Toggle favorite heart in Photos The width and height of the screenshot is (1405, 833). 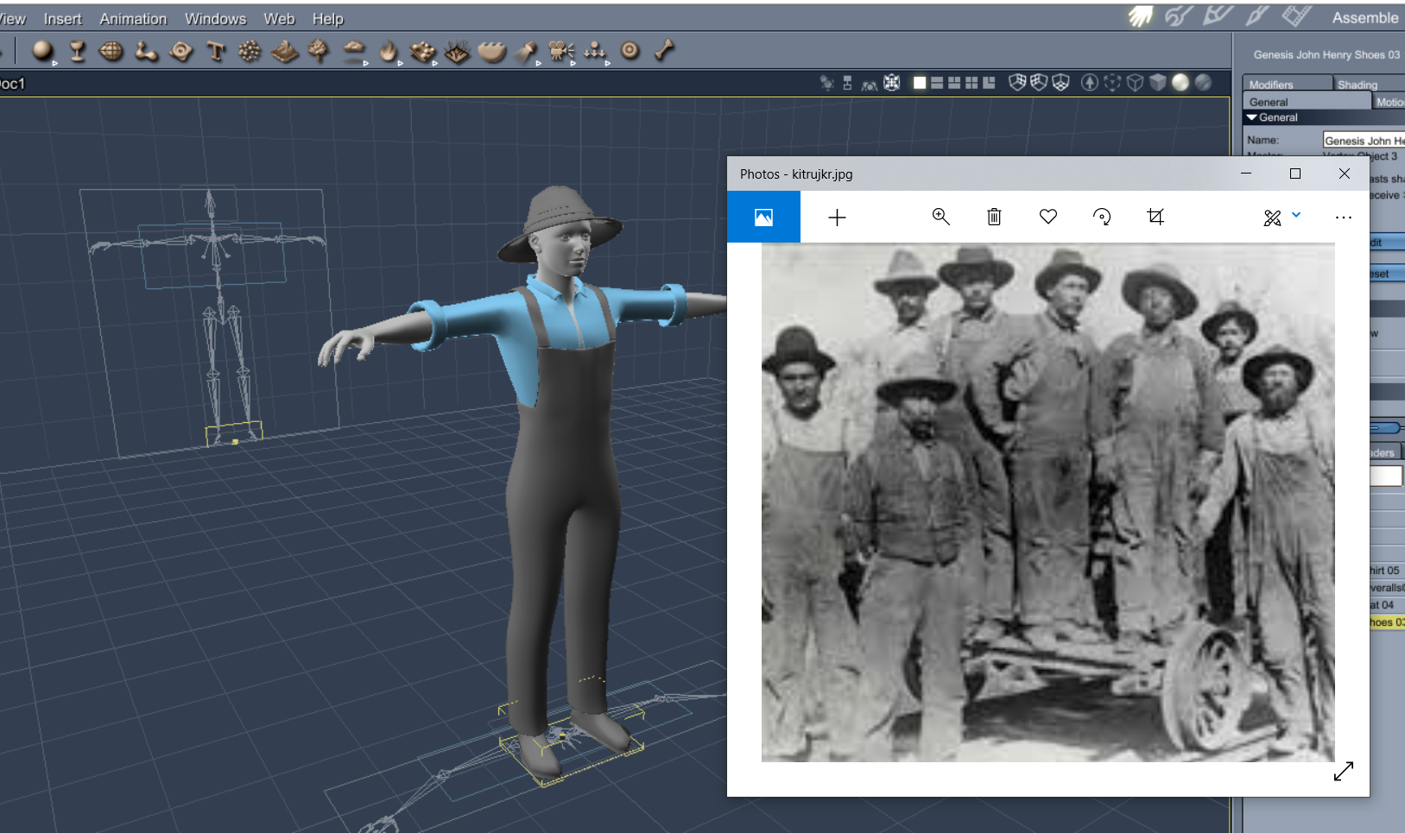point(1048,217)
